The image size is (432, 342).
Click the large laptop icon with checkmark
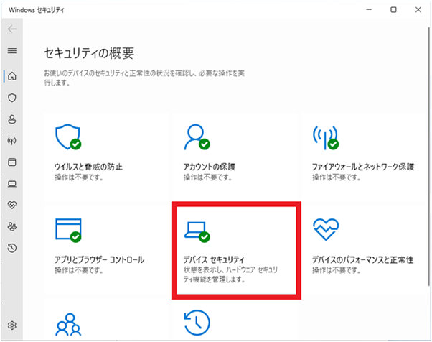click(x=197, y=232)
